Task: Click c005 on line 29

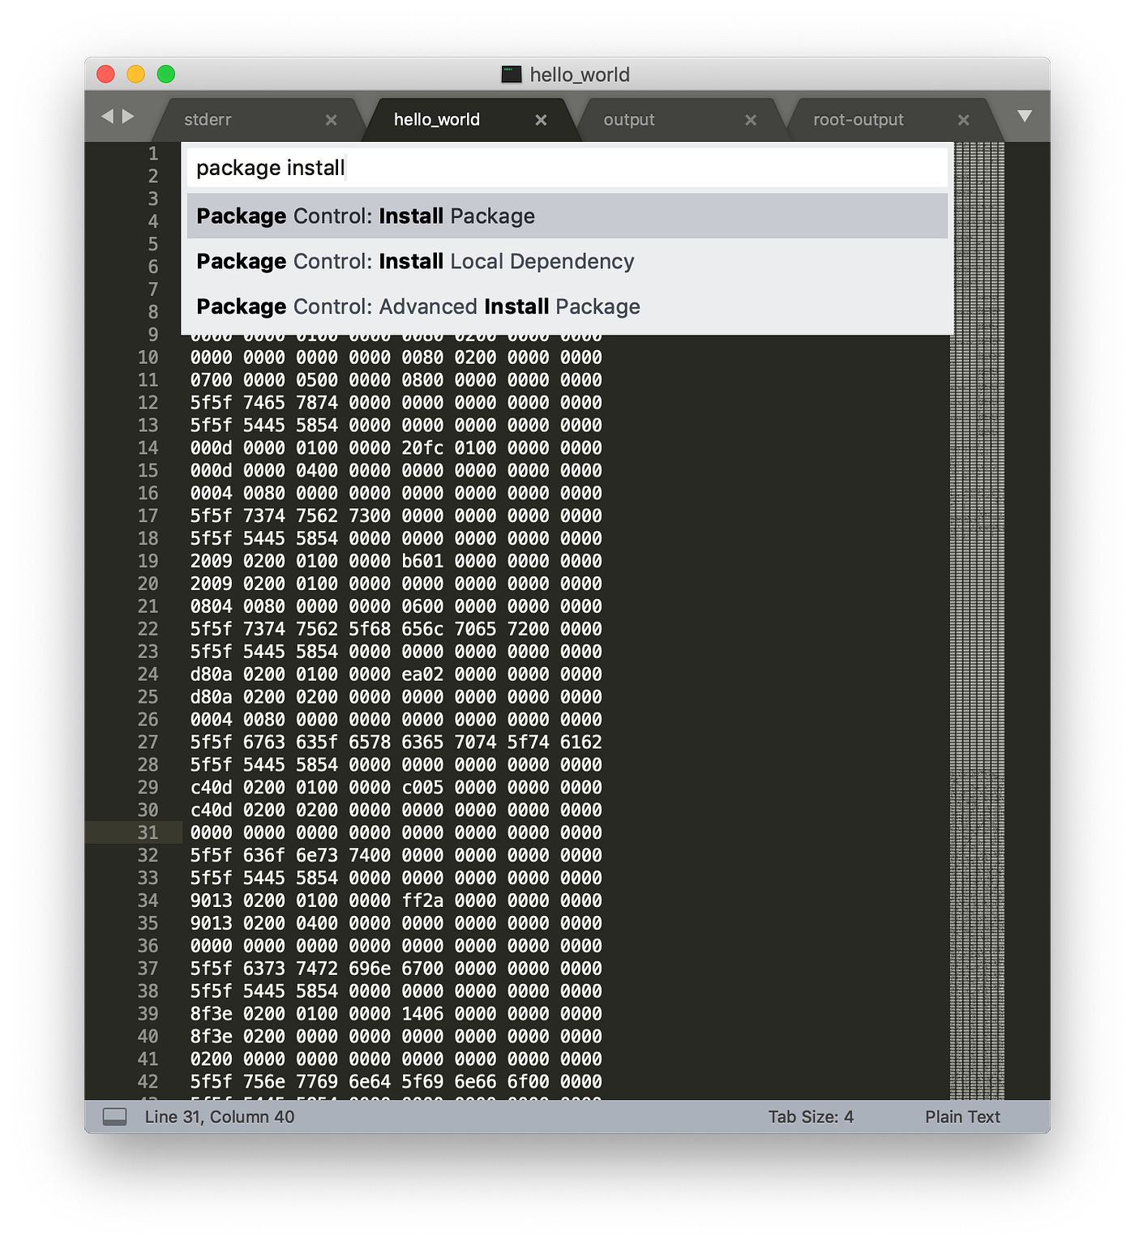Action: (422, 787)
